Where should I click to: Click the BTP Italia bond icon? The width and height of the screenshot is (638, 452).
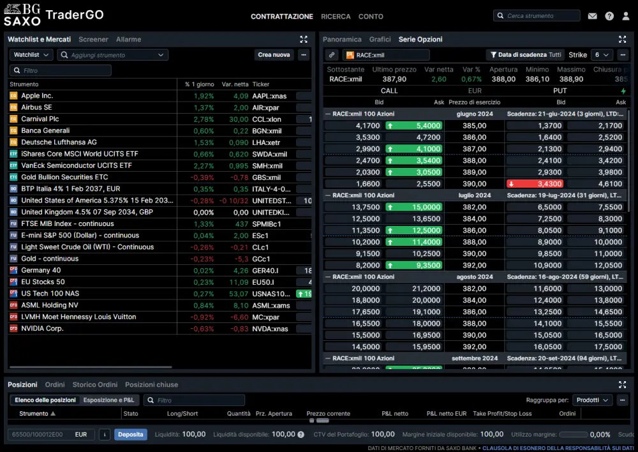[x=13, y=189]
